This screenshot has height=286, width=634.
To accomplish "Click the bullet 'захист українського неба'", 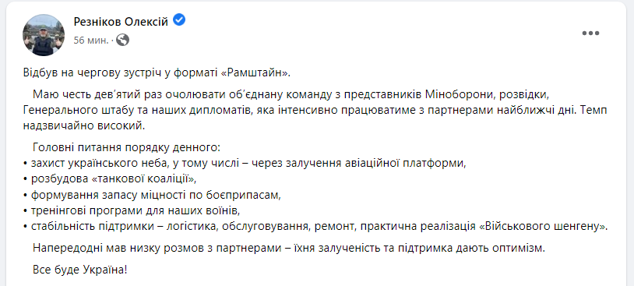I will pyautogui.click(x=245, y=164).
